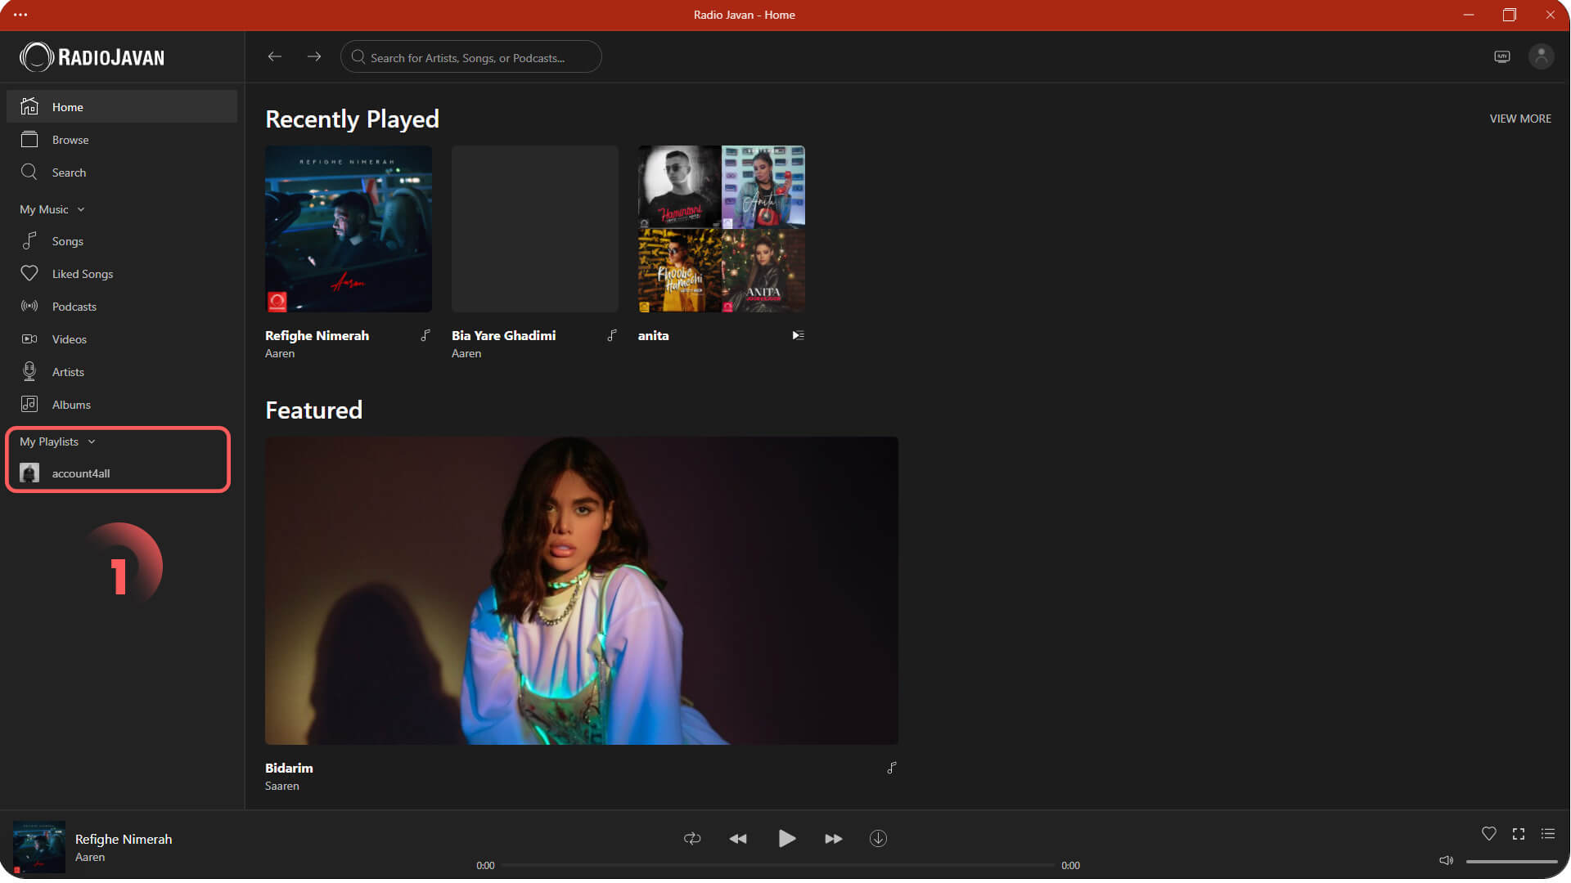Go to Search in the sidebar
Screen dimensions: 1571x883
click(121, 173)
